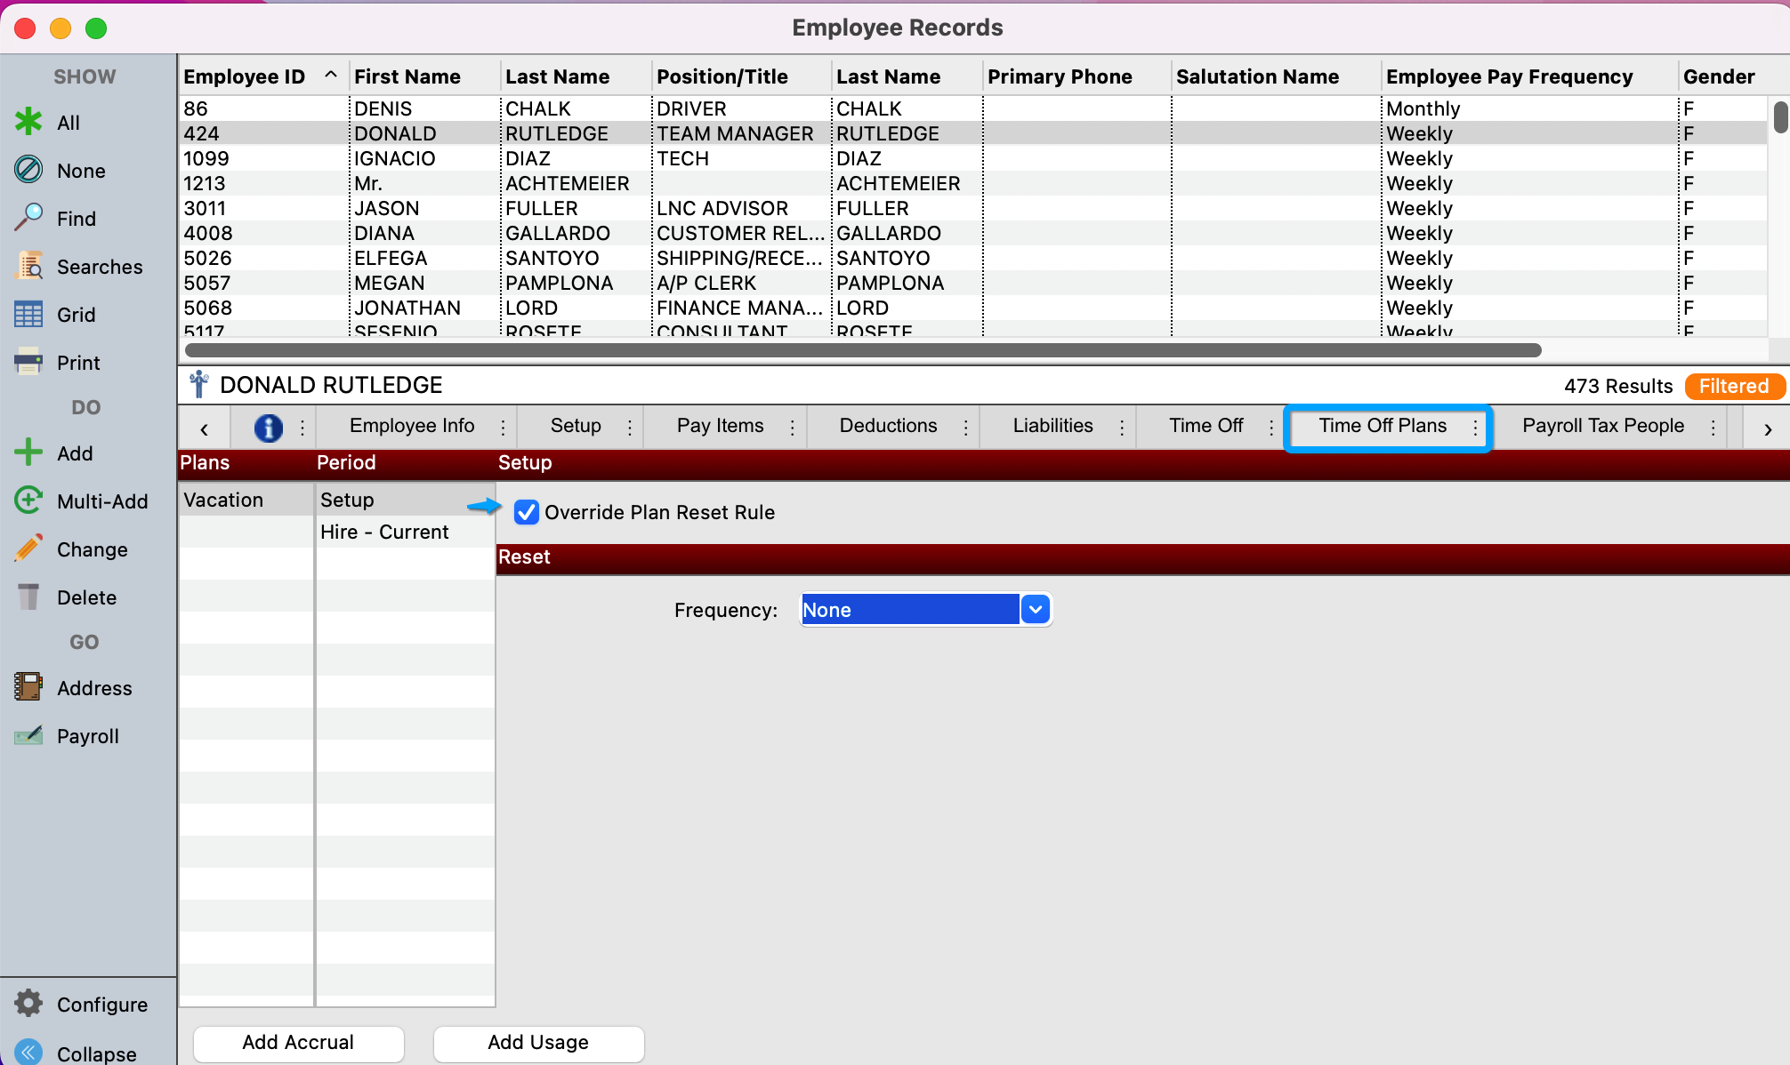Switch to the Employee Info tab
This screenshot has height=1065, width=1790.
click(412, 426)
